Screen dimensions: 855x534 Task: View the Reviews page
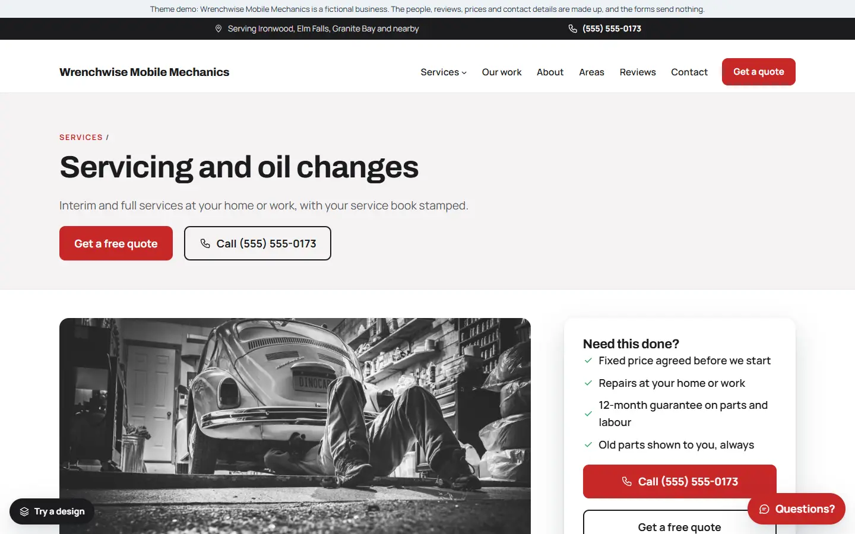(638, 72)
